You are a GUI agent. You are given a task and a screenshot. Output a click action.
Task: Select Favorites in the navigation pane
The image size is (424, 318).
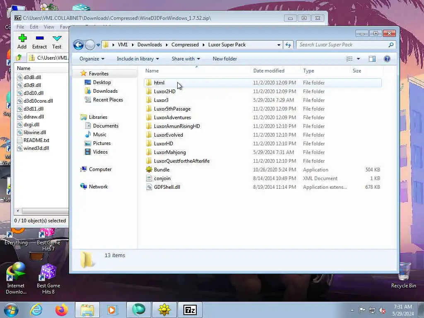tap(99, 74)
